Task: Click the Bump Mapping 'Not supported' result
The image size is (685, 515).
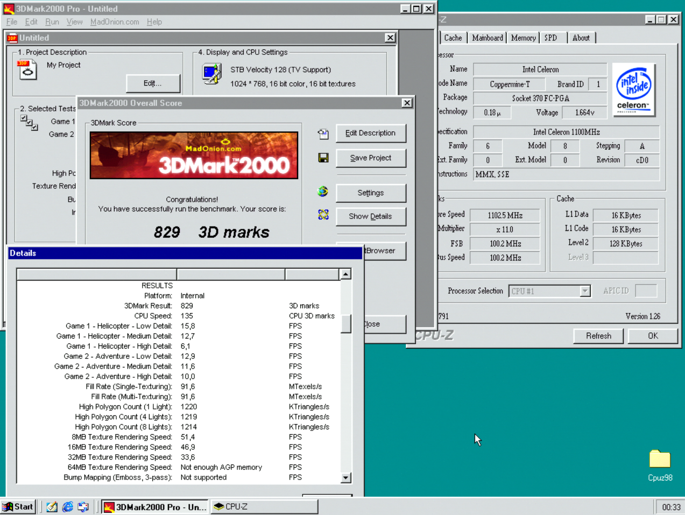Action: point(203,477)
